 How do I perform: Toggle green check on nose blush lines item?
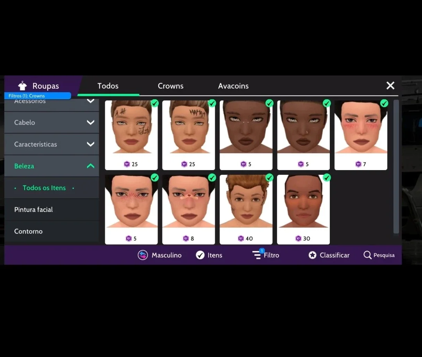(x=155, y=178)
